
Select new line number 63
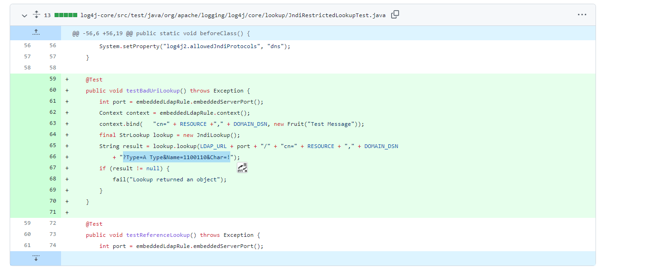(x=52, y=124)
